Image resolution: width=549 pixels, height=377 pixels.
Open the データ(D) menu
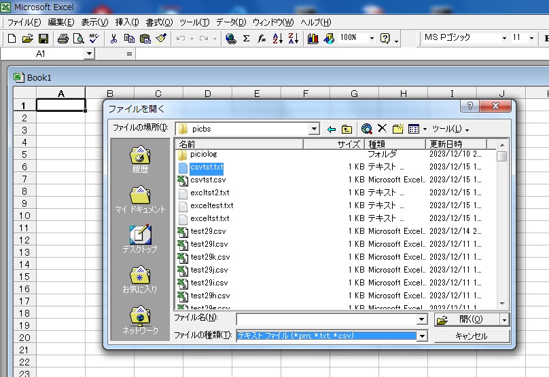coord(231,22)
